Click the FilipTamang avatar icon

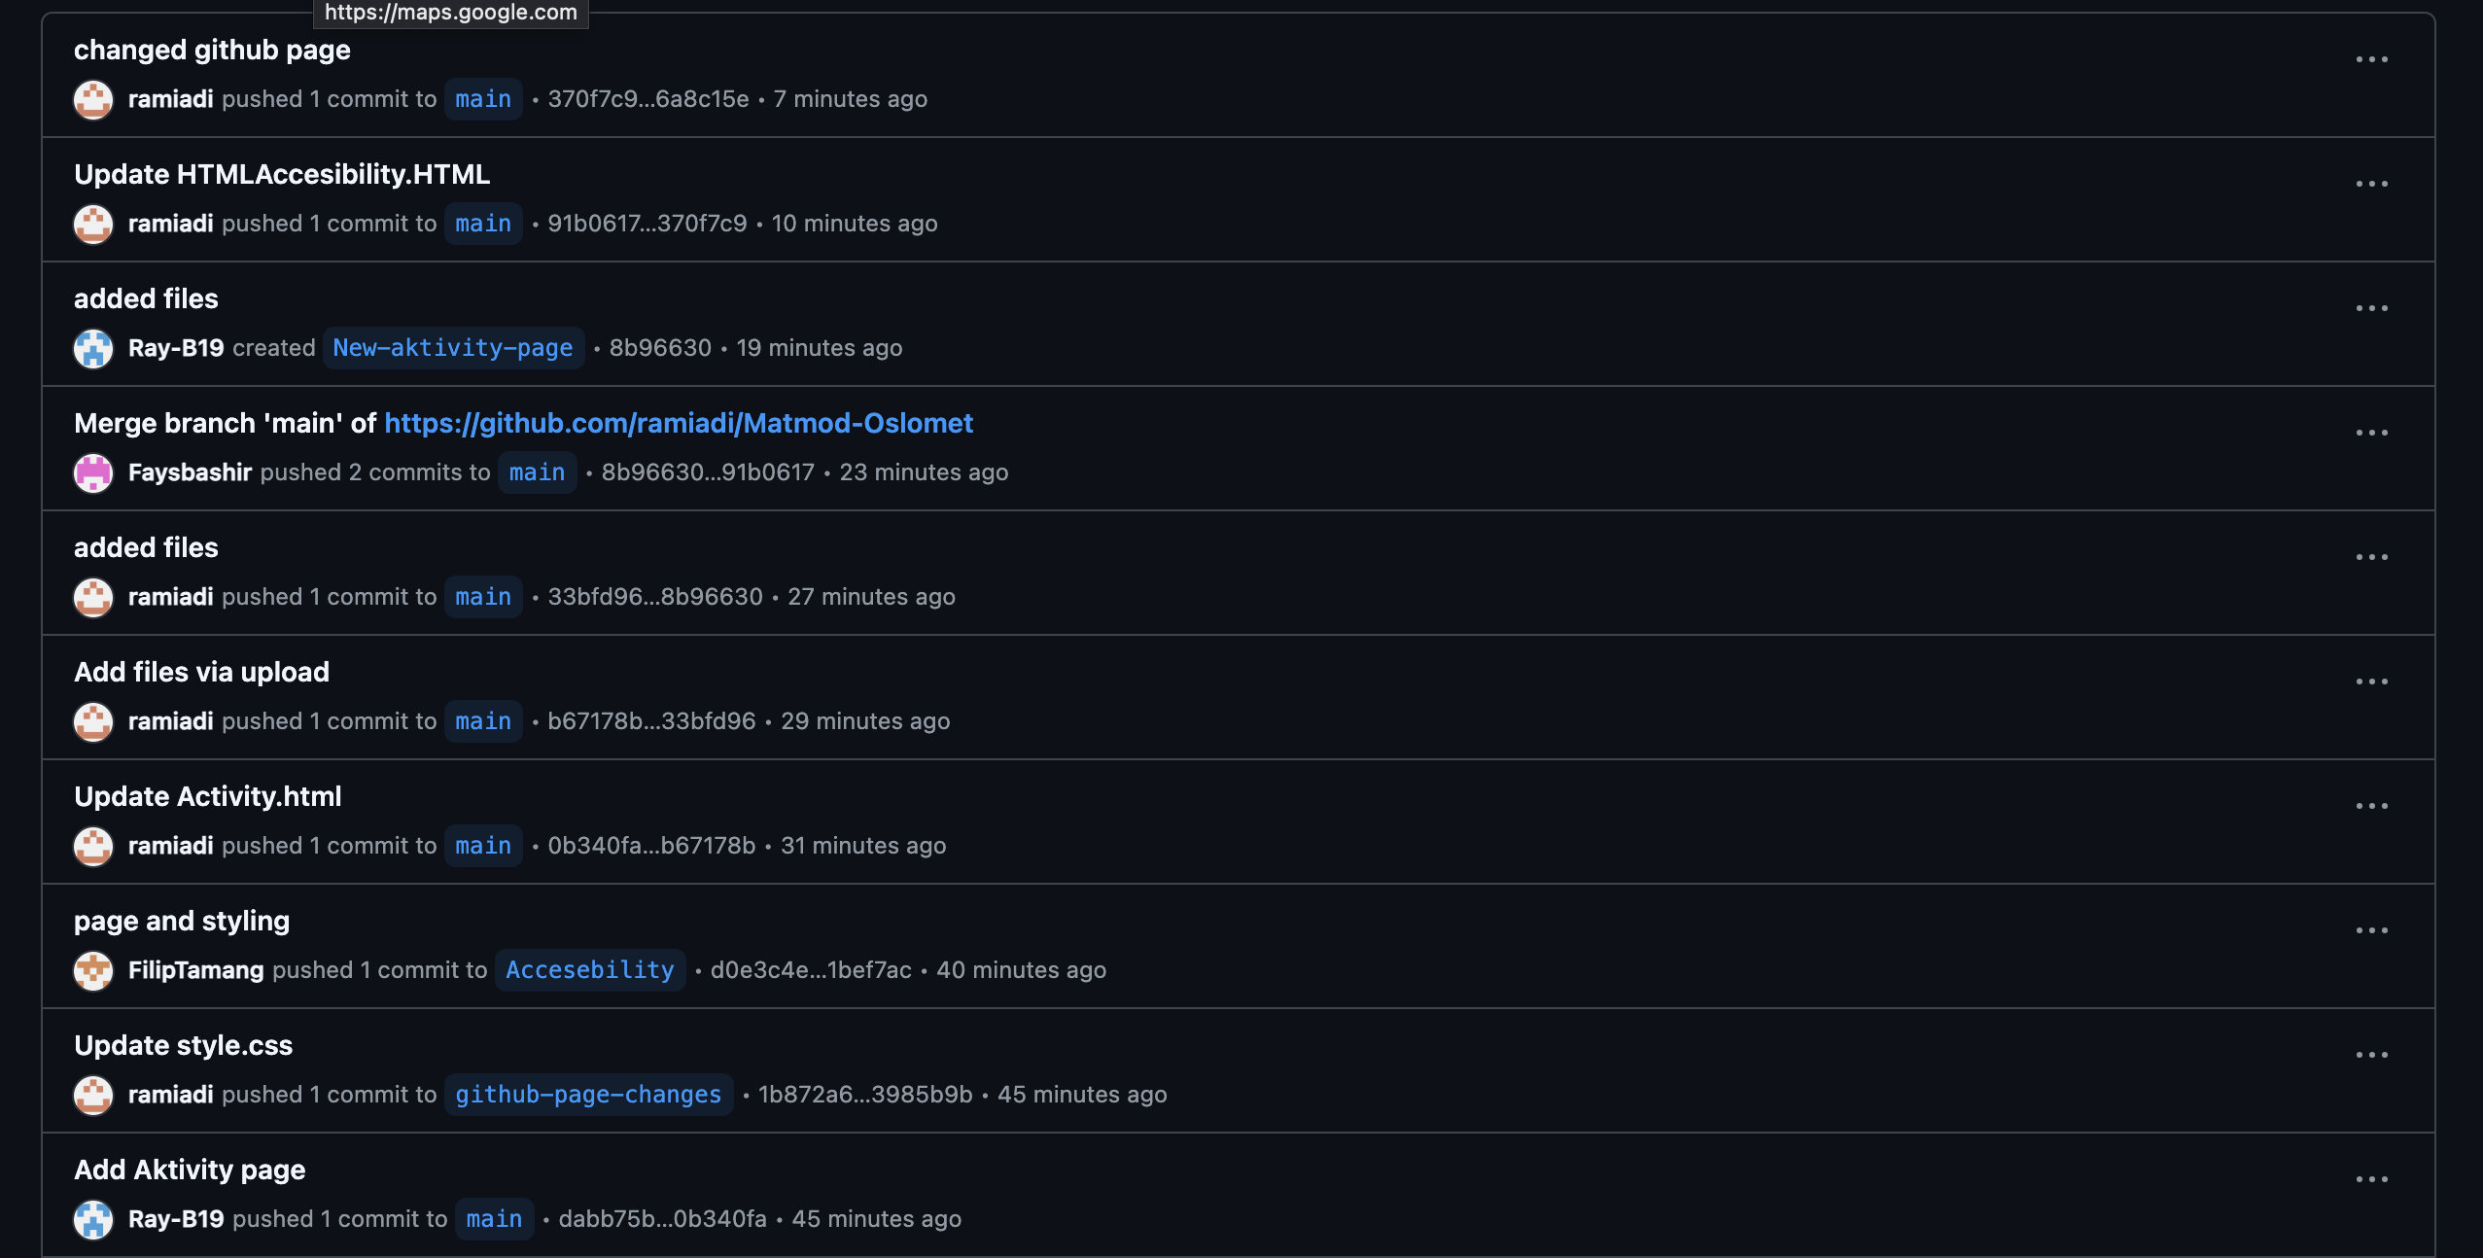click(x=93, y=970)
